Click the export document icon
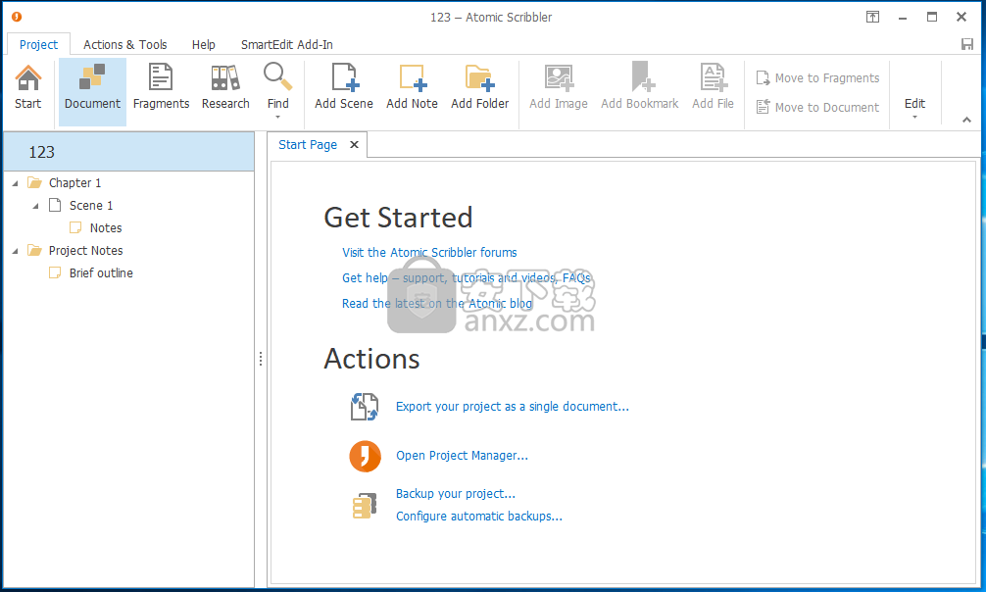Viewport: 986px width, 592px height. [x=365, y=407]
